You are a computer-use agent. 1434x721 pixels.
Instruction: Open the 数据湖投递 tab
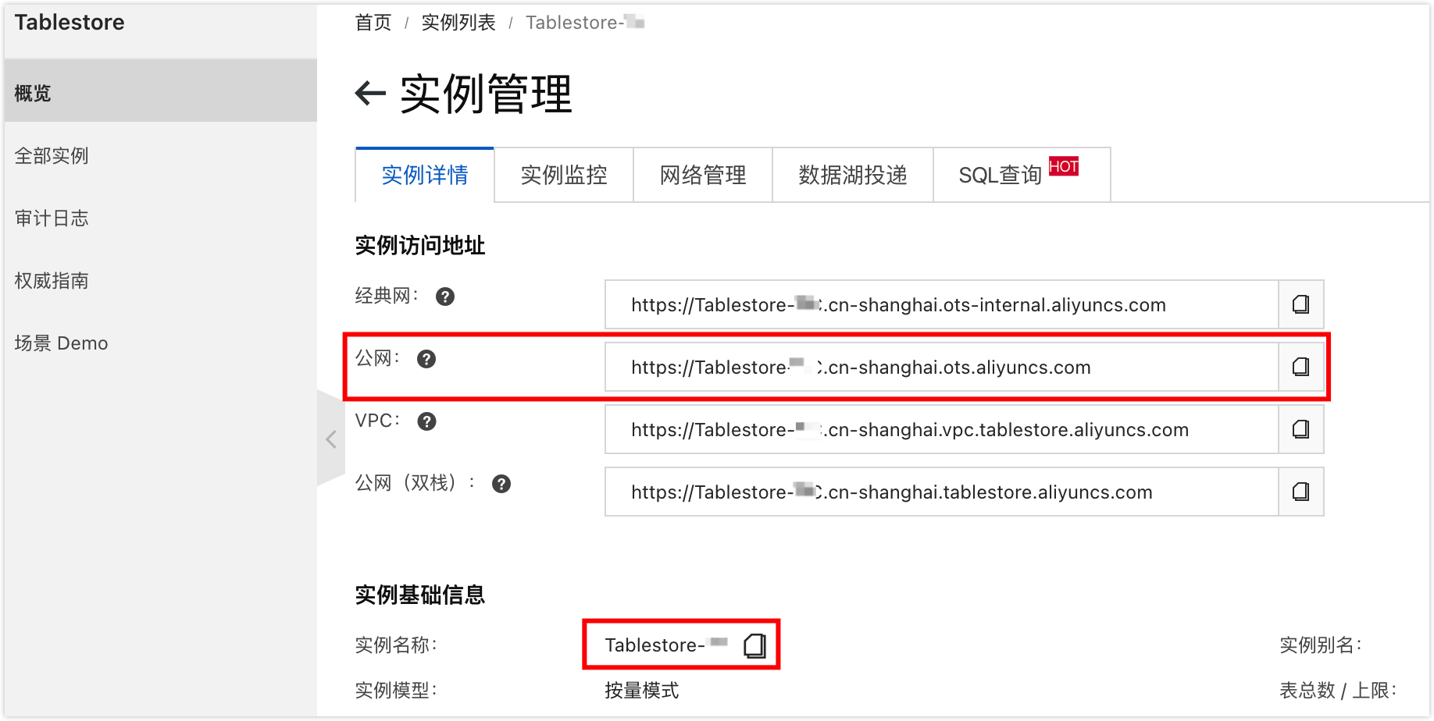pos(852,176)
